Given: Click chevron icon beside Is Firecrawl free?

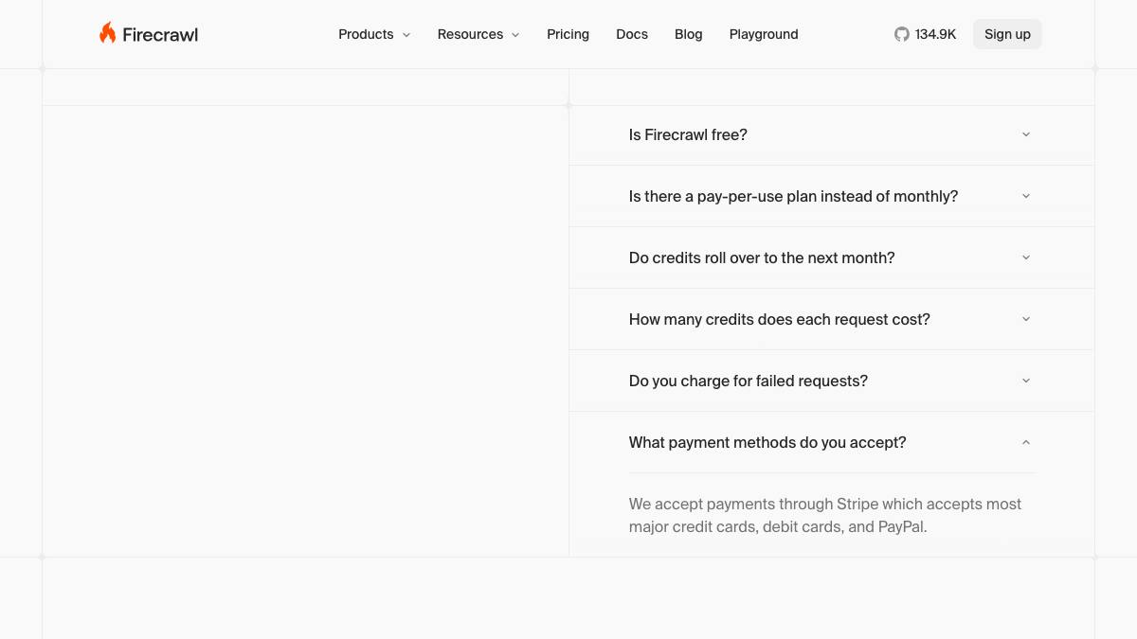Looking at the screenshot, I should (x=1026, y=134).
